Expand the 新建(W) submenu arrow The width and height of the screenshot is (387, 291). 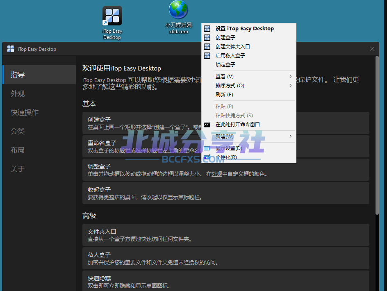(x=291, y=136)
